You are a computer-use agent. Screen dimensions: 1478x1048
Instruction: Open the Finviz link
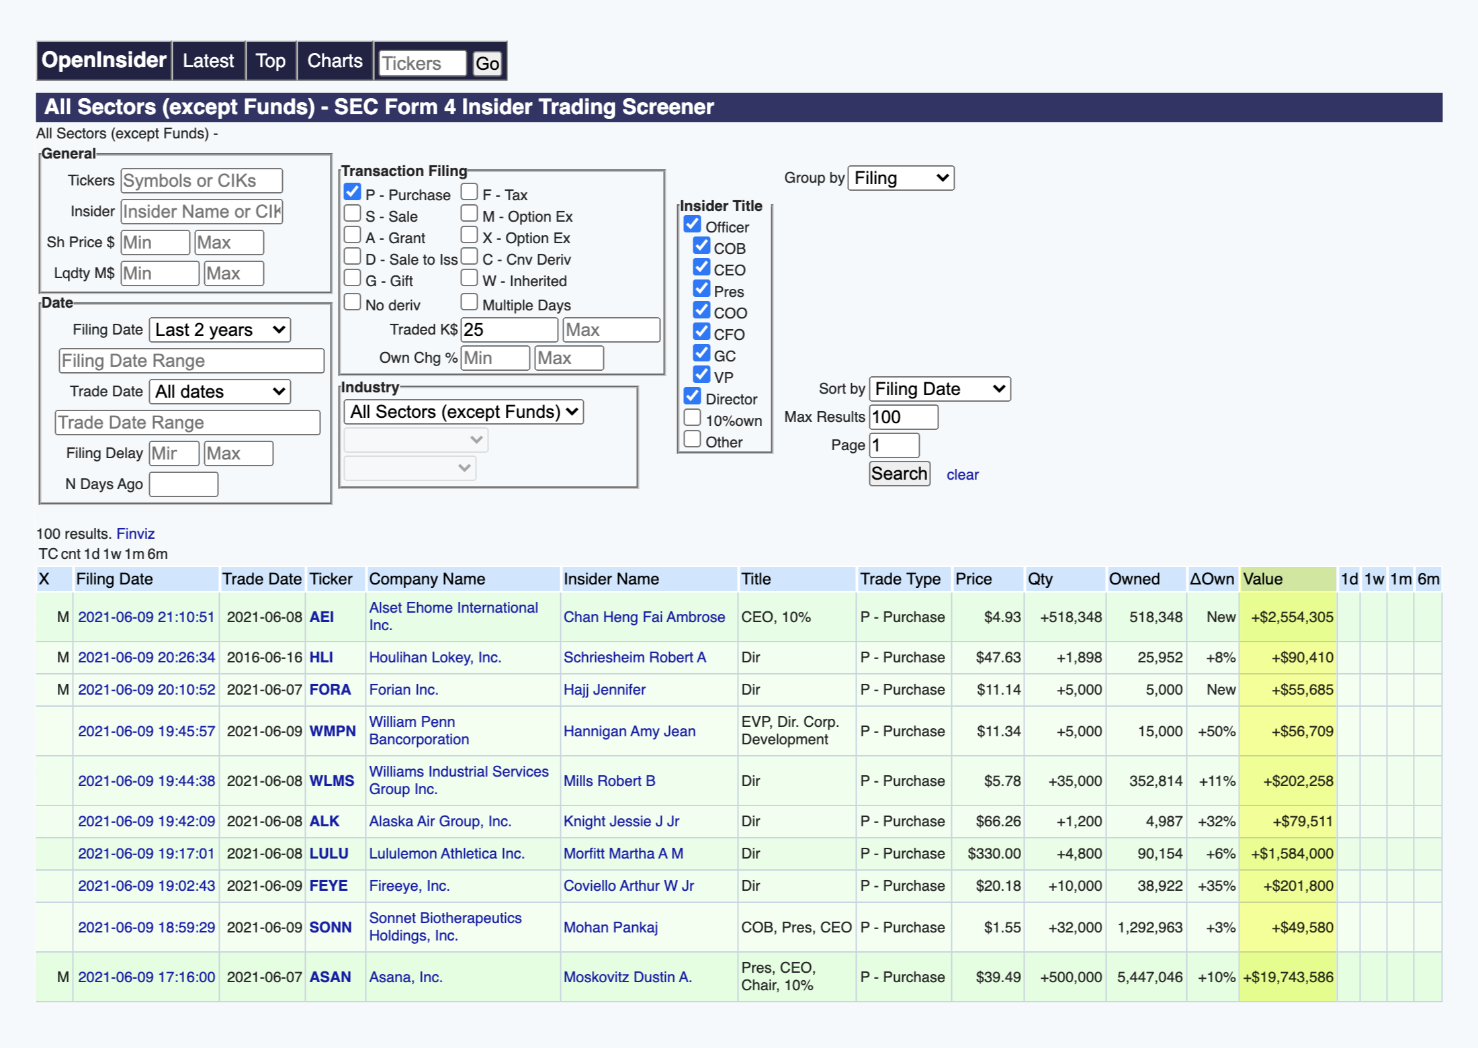[135, 534]
